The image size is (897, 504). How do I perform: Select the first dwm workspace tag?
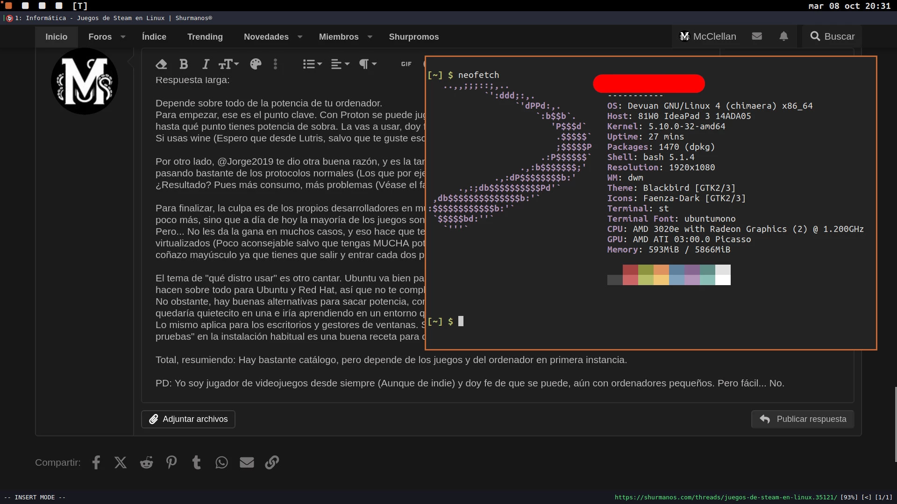tap(8, 6)
